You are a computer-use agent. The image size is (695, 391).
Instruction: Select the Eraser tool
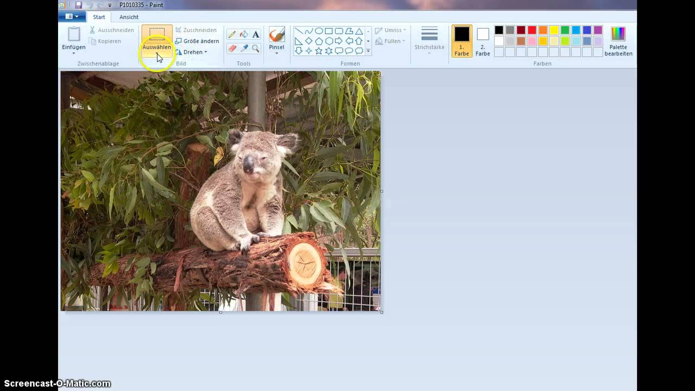pyautogui.click(x=232, y=48)
